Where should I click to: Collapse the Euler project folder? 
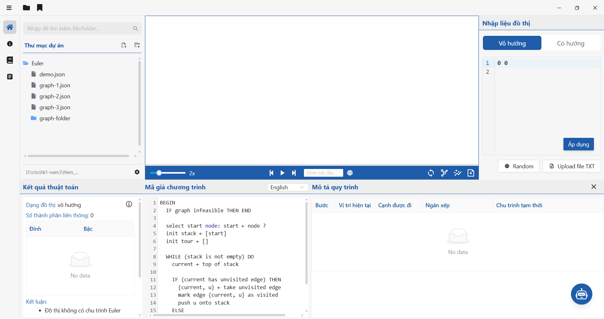pos(38,63)
